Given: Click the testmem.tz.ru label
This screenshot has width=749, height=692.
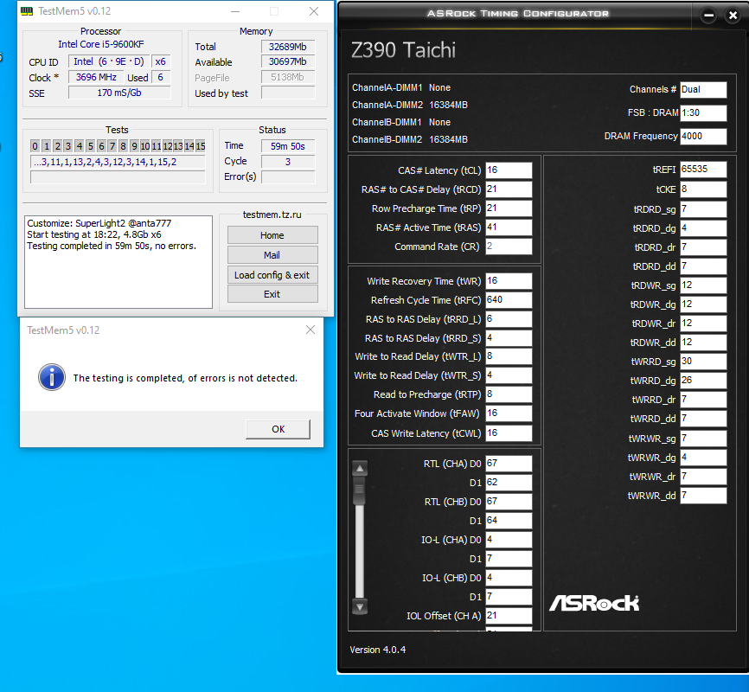Looking at the screenshot, I should [272, 215].
